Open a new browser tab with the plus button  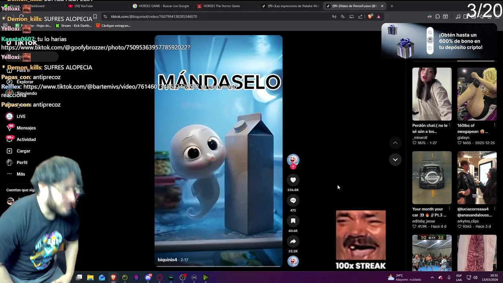tap(392, 6)
